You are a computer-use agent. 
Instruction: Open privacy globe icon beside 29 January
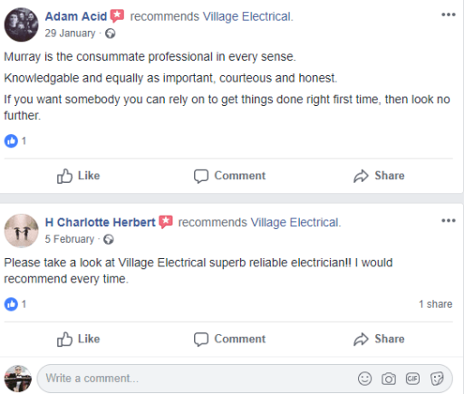point(111,34)
